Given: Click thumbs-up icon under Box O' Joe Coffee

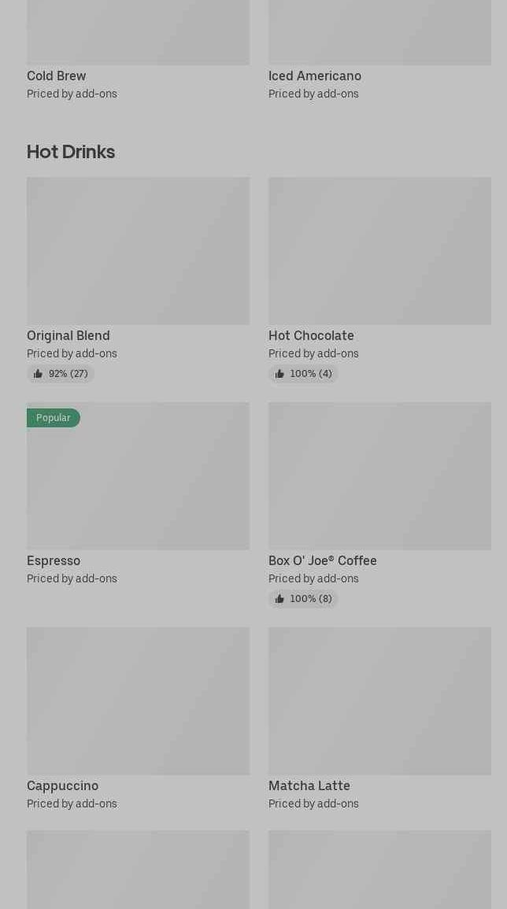Looking at the screenshot, I should (279, 599).
